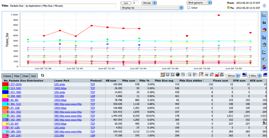Click the 'abc' text label icon
The image size is (269, 138).
(222, 75)
